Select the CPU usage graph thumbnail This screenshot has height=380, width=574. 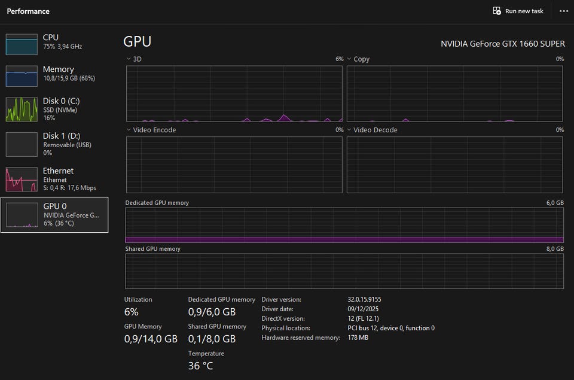[22, 44]
